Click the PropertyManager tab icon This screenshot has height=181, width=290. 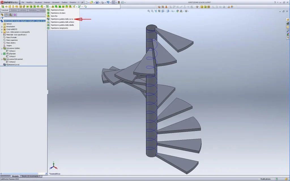tap(6, 15)
